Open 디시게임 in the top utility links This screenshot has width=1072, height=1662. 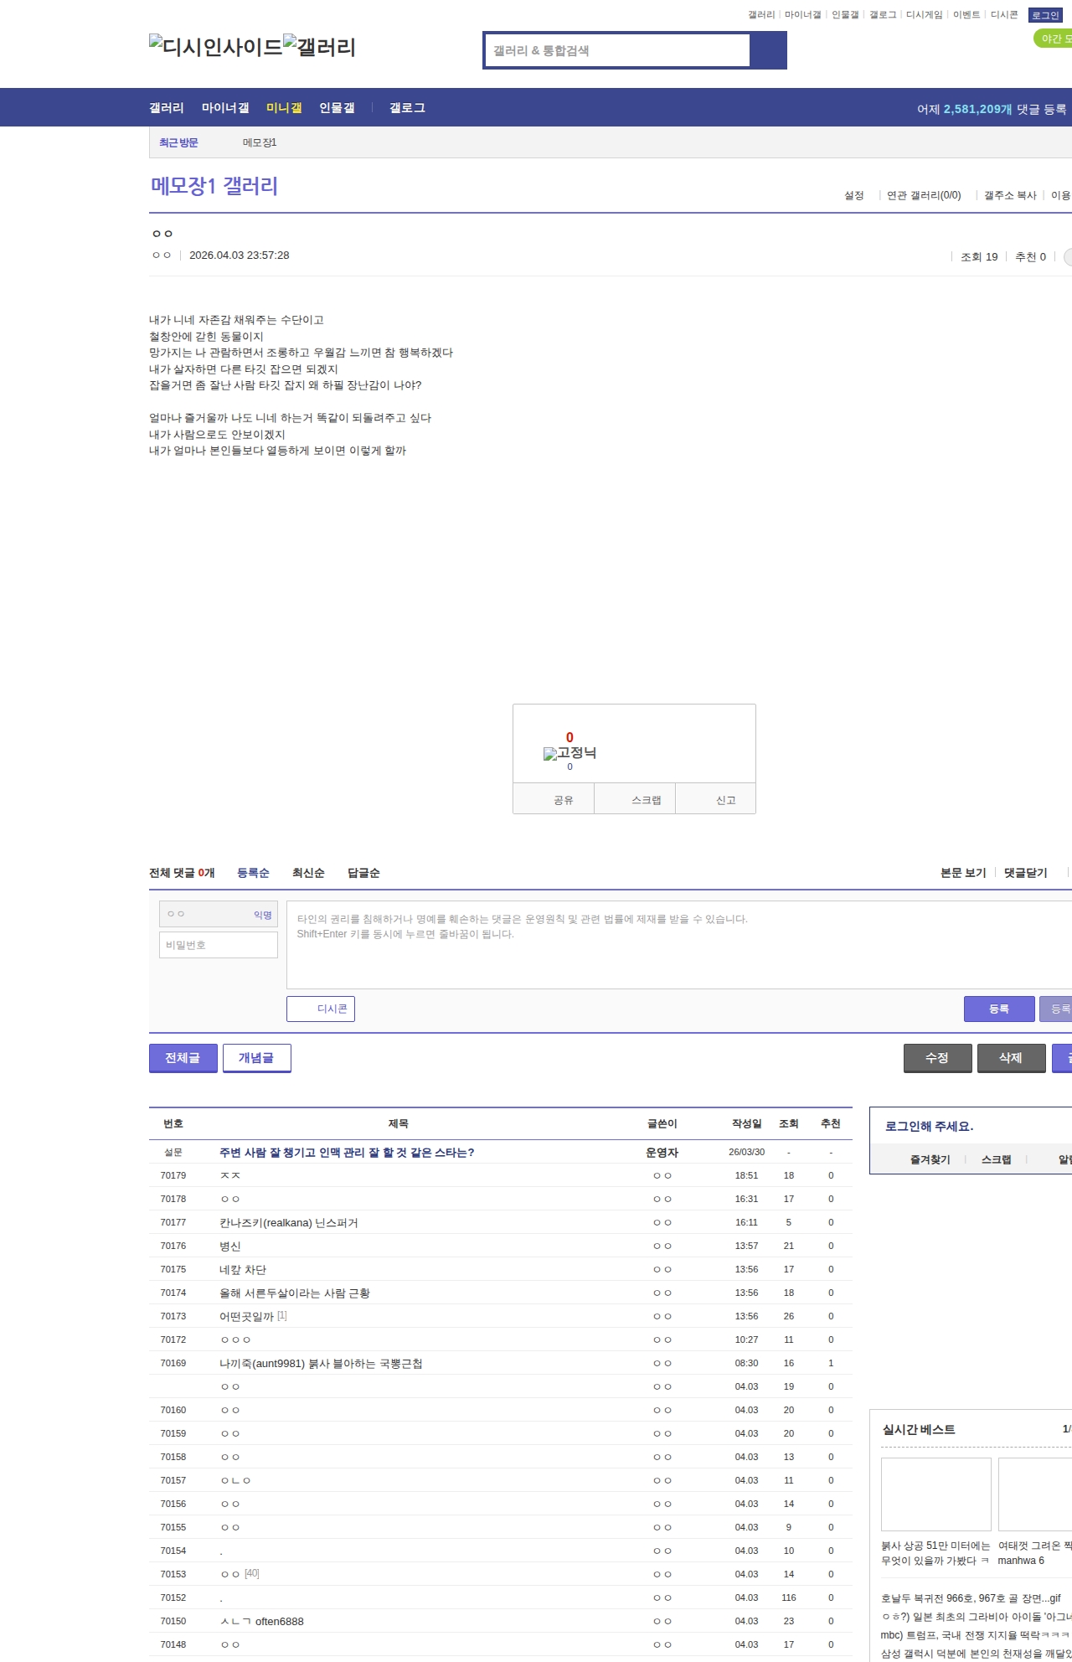924,15
